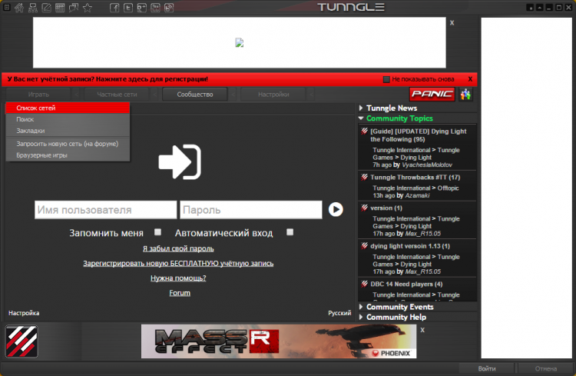The image size is (576, 376).
Task: Click the colorful people buddies icon
Action: click(465, 95)
